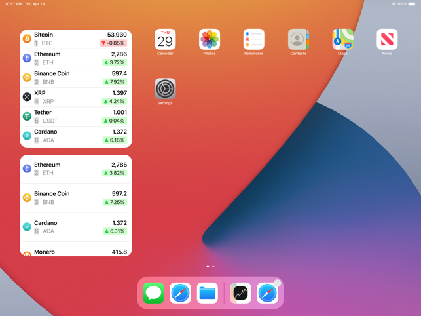
Task: Tap Ethereum's 3.82% change badge
Action: click(115, 173)
